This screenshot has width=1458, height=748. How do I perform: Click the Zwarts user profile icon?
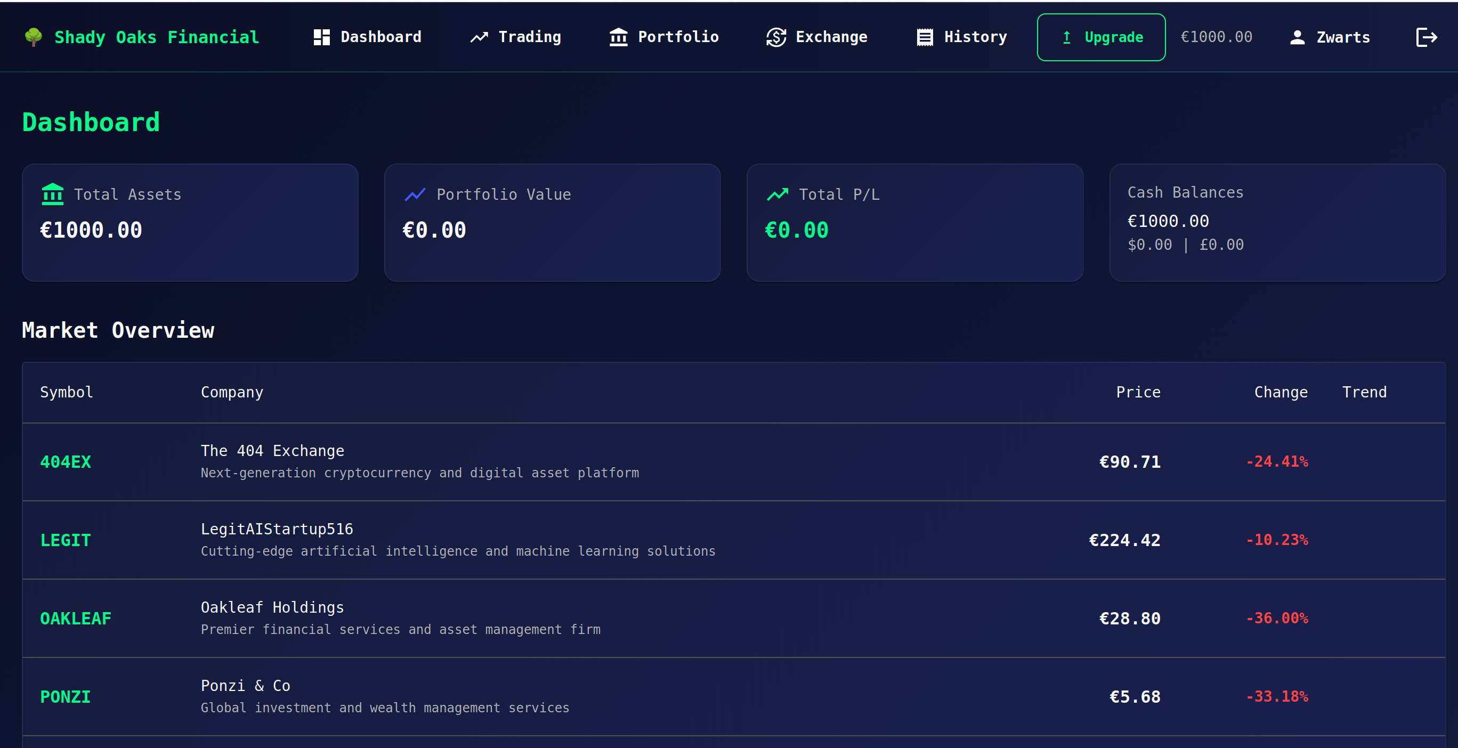[1297, 37]
